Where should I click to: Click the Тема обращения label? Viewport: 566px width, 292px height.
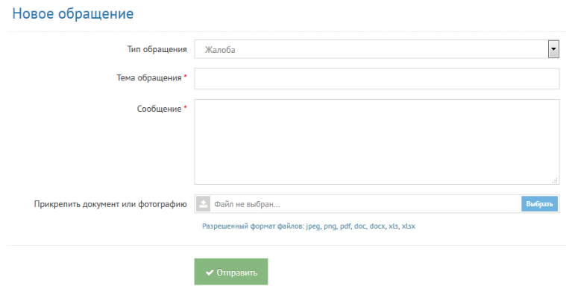pos(149,78)
